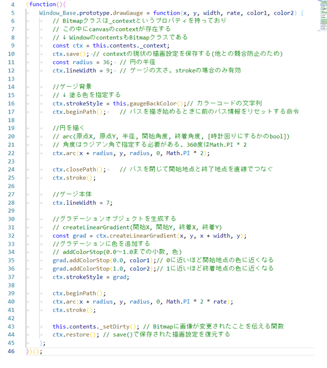The height and width of the screenshot is (368, 327).
Task: Click ctx.save call on line 10
Action: click(x=71, y=54)
